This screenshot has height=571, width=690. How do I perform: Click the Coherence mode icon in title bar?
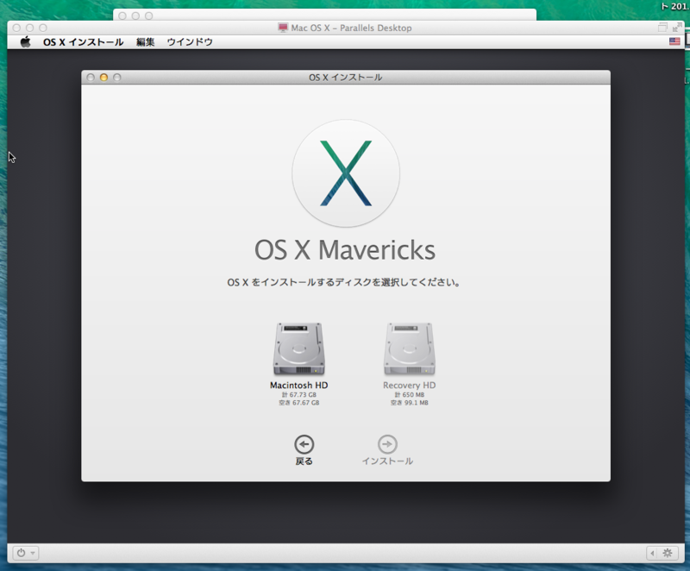coord(662,28)
